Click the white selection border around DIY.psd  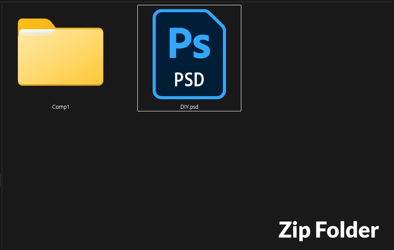[189, 5]
